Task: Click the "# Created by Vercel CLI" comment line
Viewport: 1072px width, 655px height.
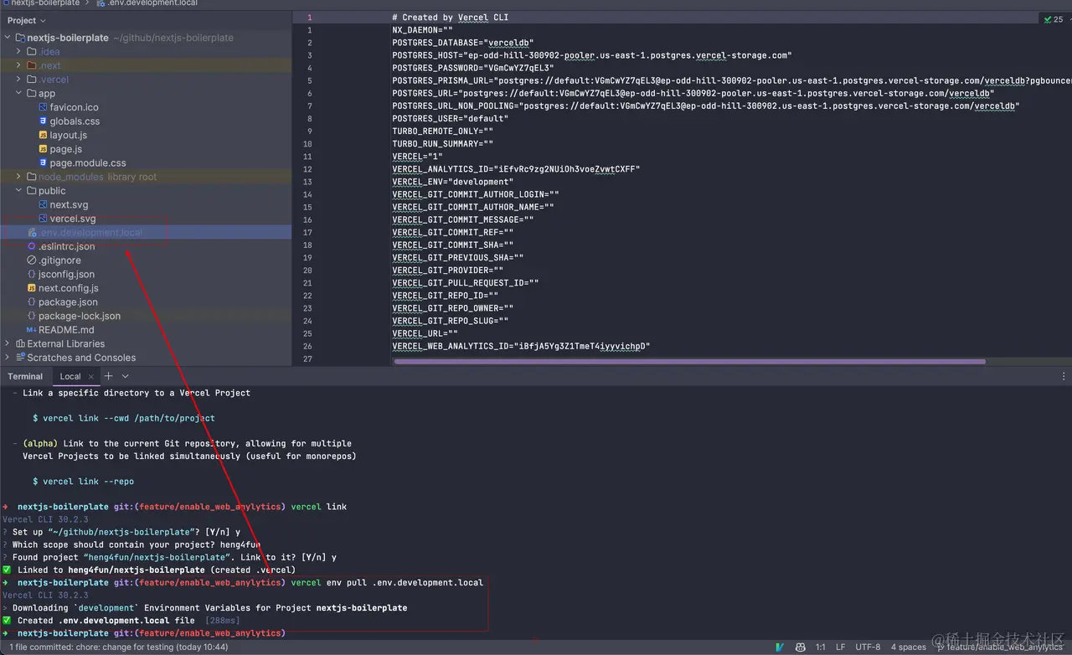Action: (x=450, y=18)
